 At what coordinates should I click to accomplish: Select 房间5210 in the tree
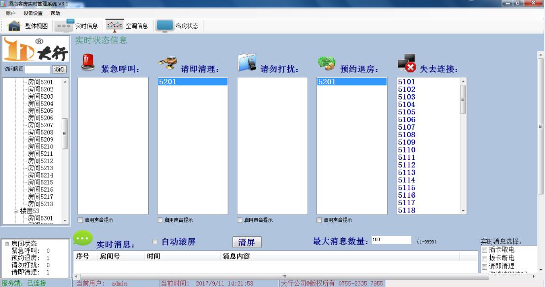pos(40,146)
